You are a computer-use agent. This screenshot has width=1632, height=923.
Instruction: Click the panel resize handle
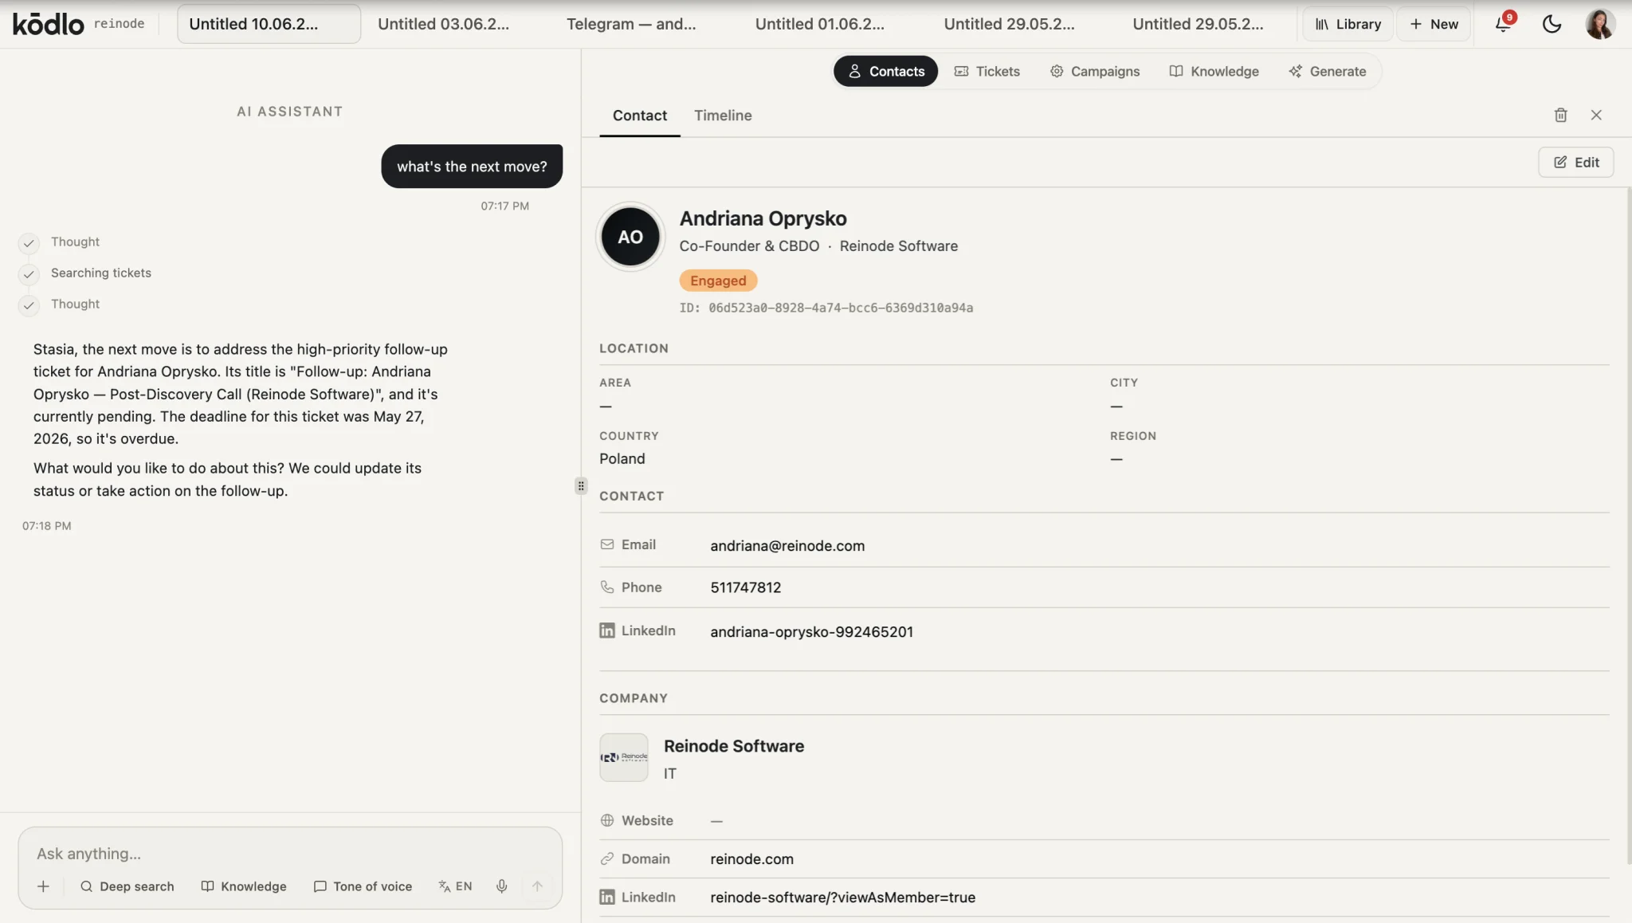581,485
